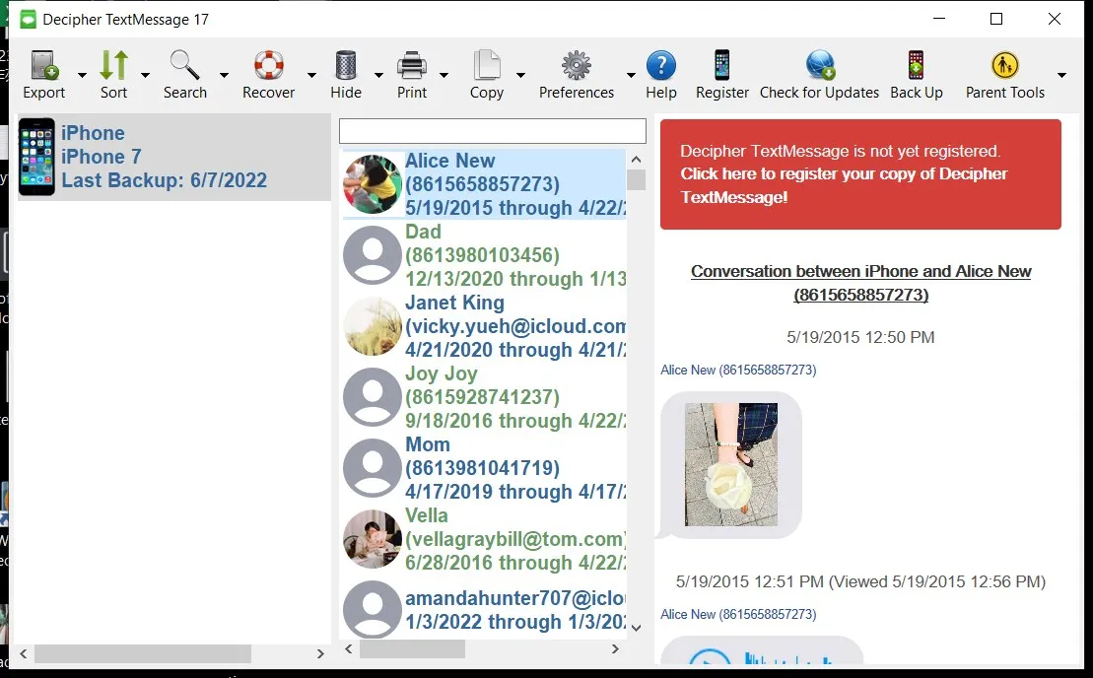The height and width of the screenshot is (678, 1093).
Task: Minimize the Decipher TextMessage window
Action: (939, 19)
